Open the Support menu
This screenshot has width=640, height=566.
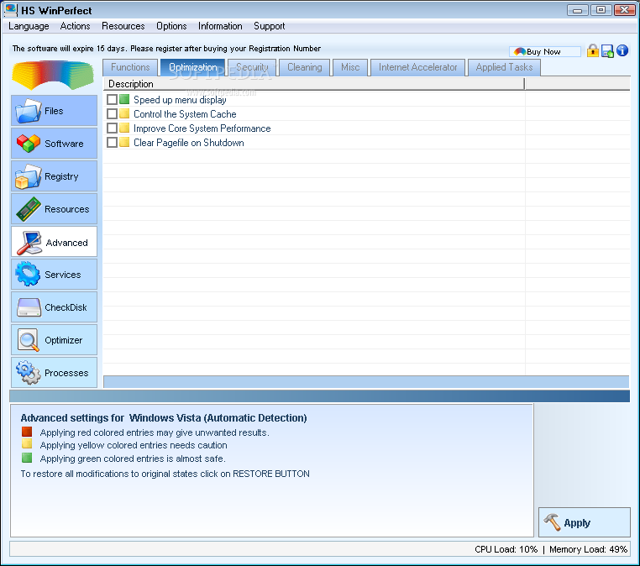point(270,26)
